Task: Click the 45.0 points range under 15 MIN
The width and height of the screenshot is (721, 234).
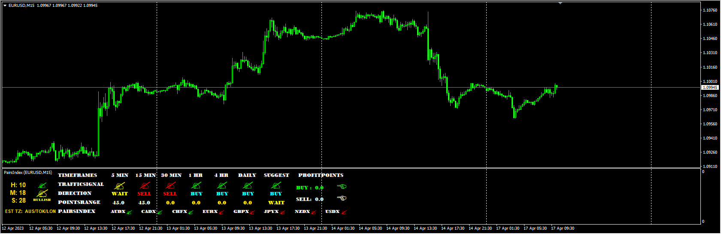Action: pyautogui.click(x=144, y=203)
